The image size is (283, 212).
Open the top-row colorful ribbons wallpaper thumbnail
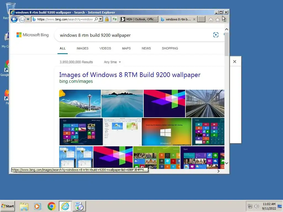[x=164, y=104]
